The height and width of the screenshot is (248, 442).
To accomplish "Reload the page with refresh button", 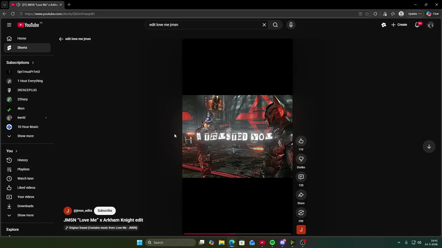I will pyautogui.click(x=13, y=14).
